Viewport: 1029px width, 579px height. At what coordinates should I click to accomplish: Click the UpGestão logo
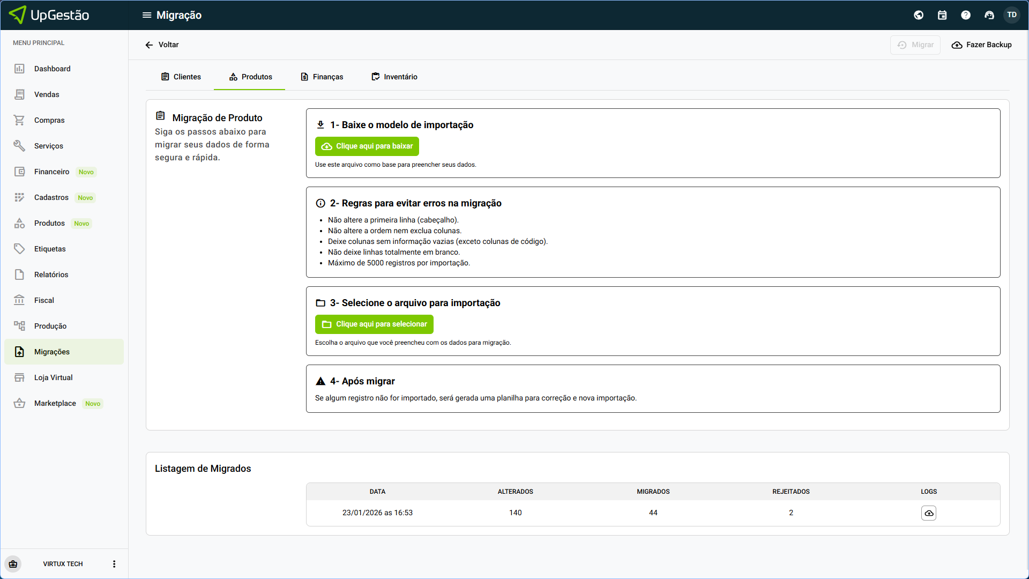pyautogui.click(x=49, y=15)
